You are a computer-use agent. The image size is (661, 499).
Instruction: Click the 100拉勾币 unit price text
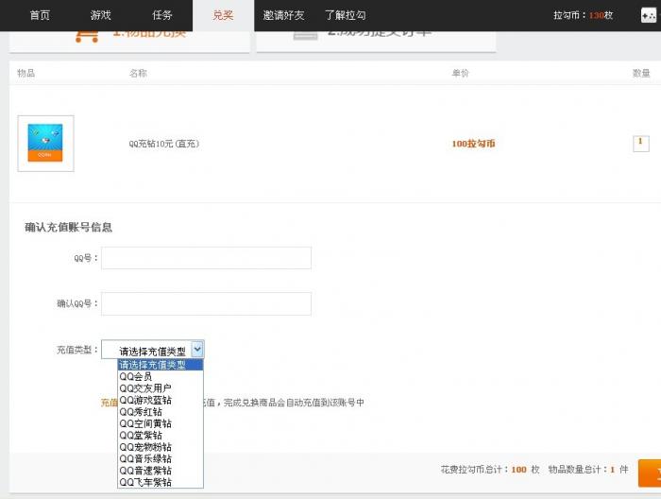(x=473, y=144)
